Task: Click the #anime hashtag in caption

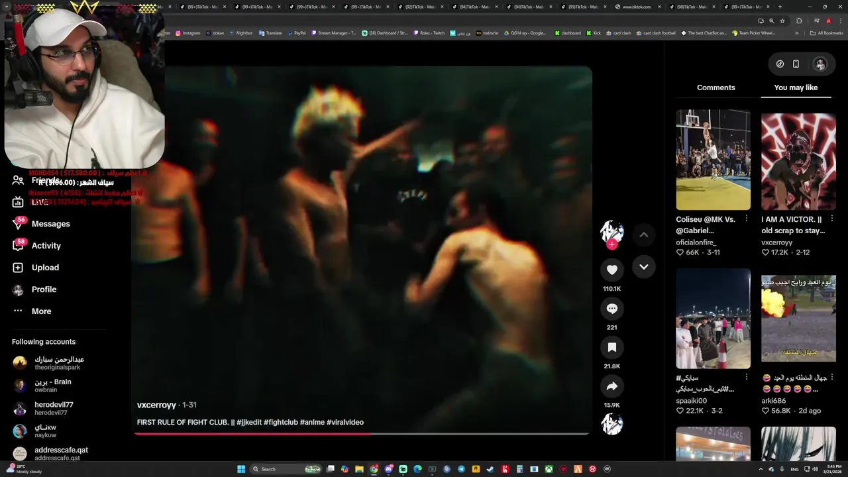Action: tap(312, 422)
